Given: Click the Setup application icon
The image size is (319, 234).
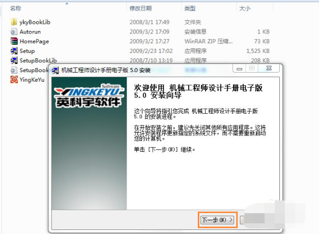Looking at the screenshot, I should (14, 51).
